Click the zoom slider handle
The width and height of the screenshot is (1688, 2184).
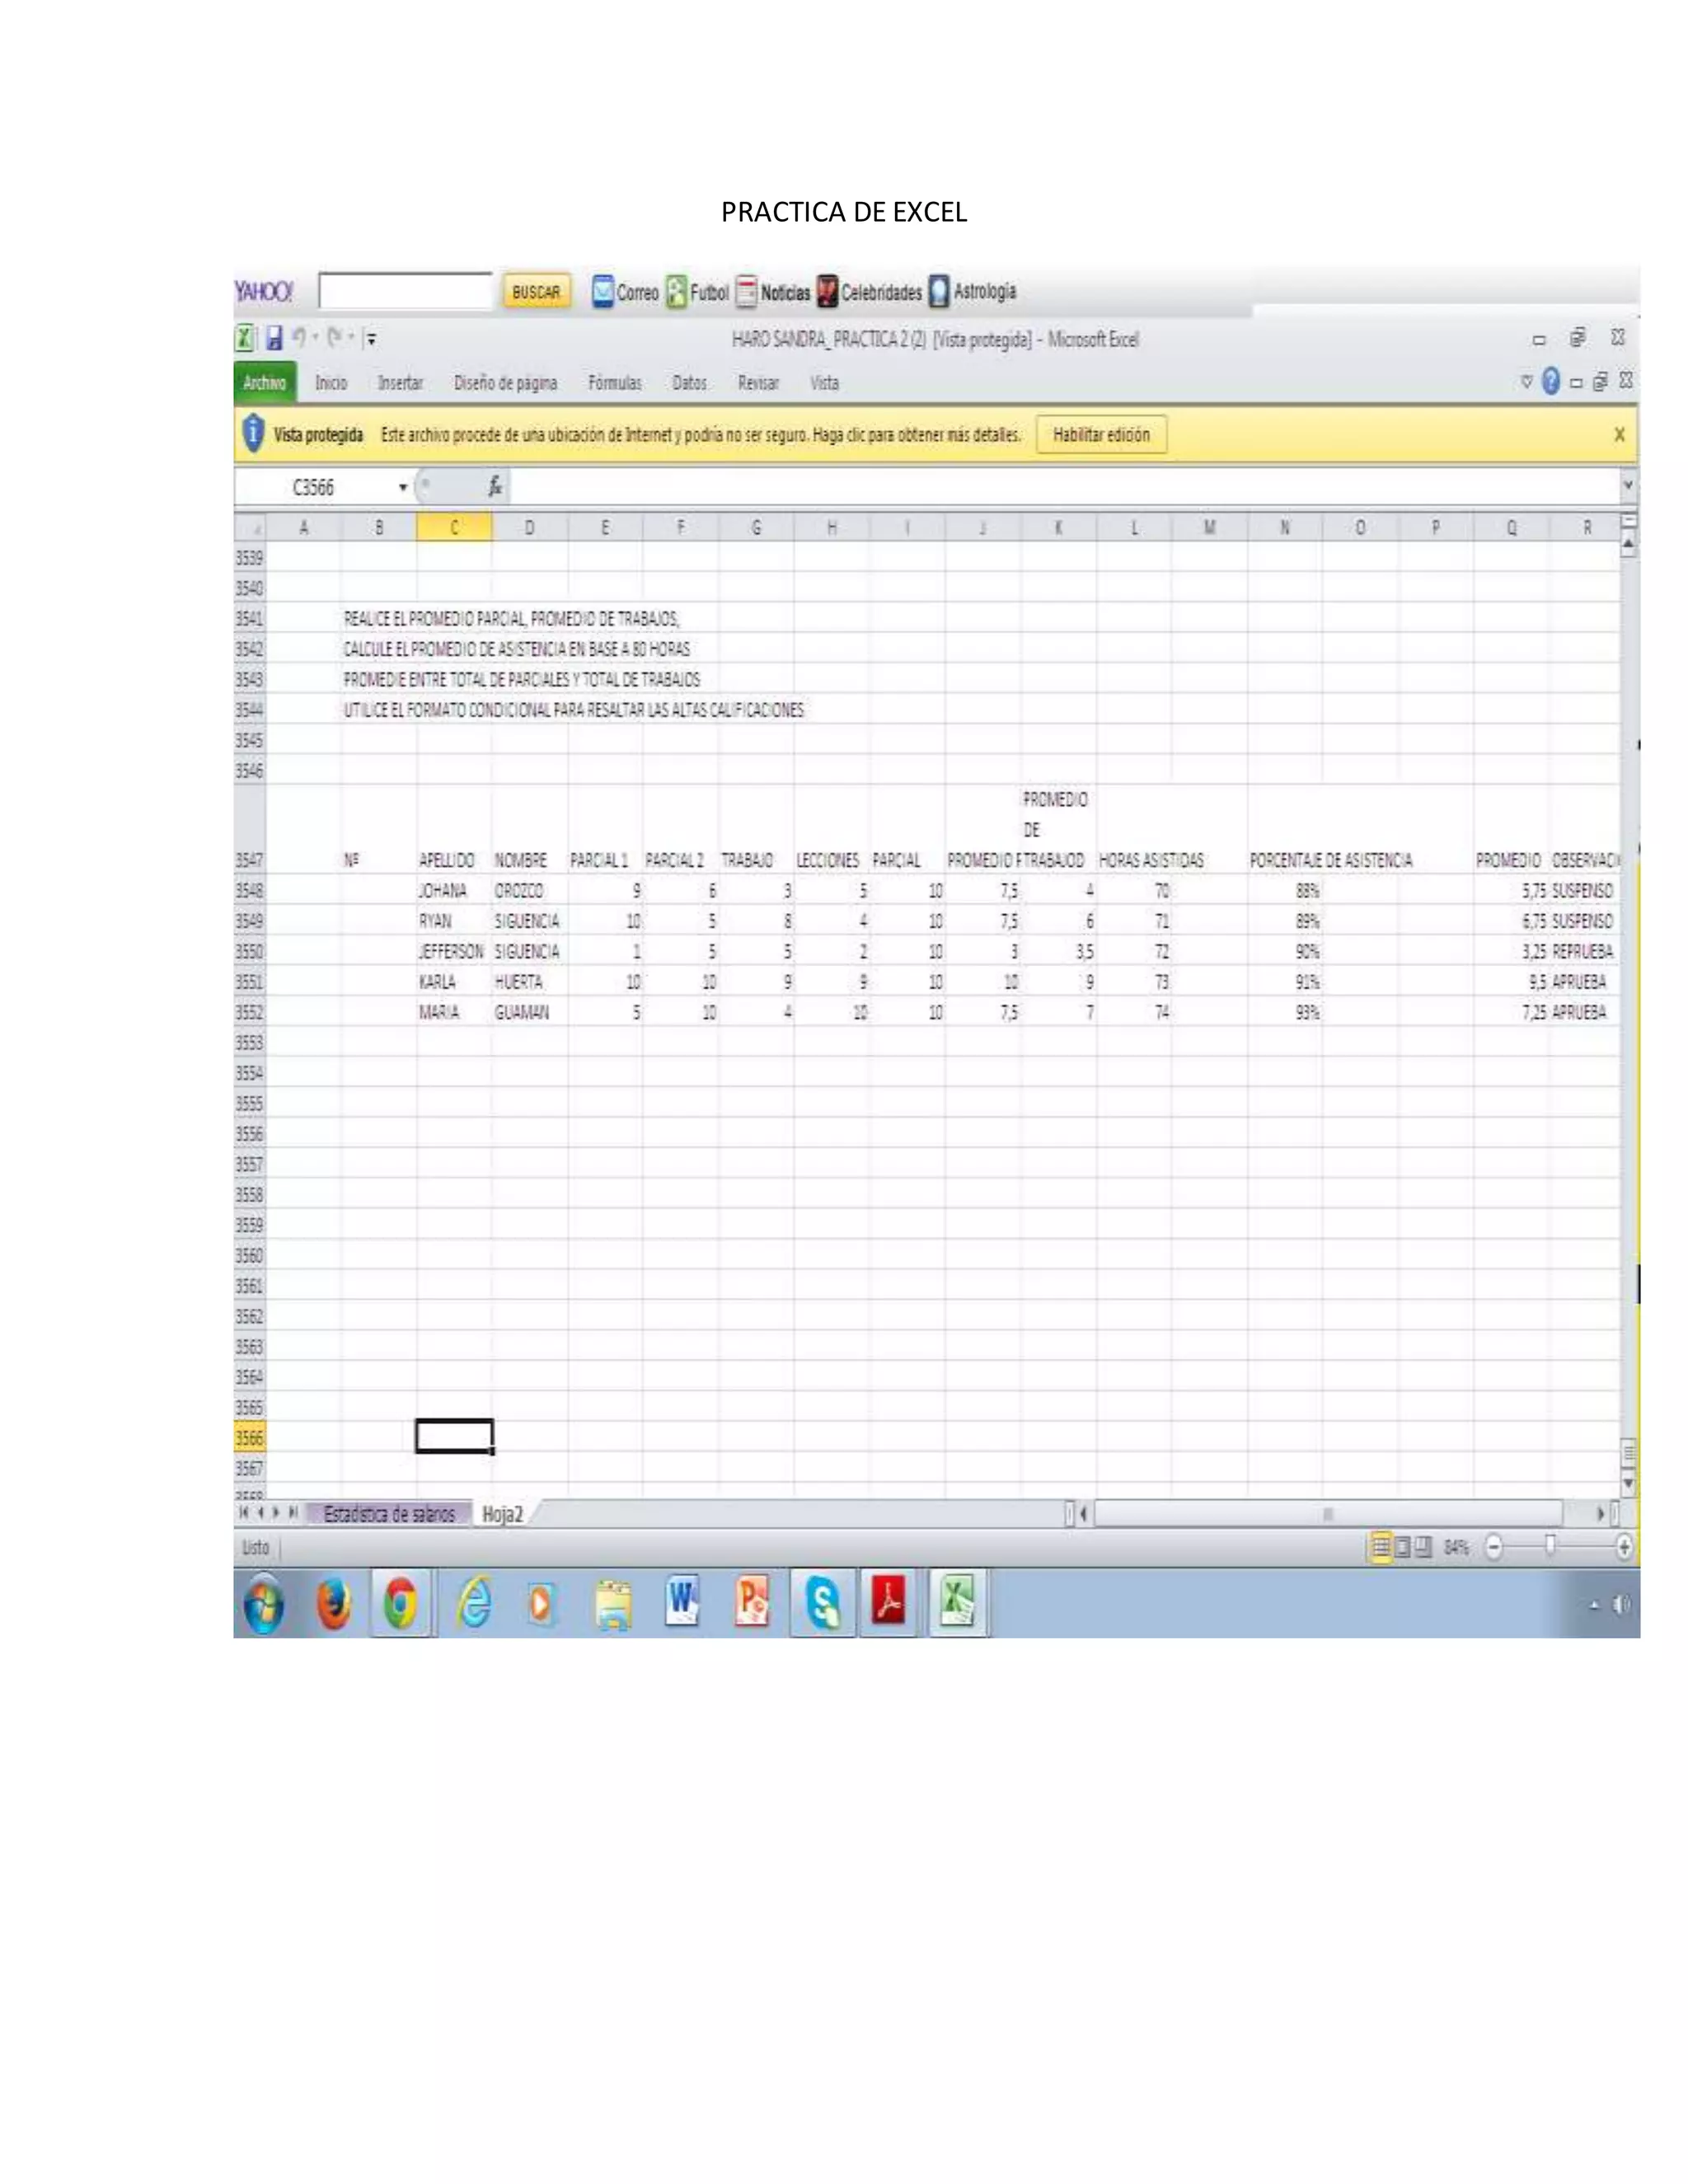(x=1550, y=1547)
